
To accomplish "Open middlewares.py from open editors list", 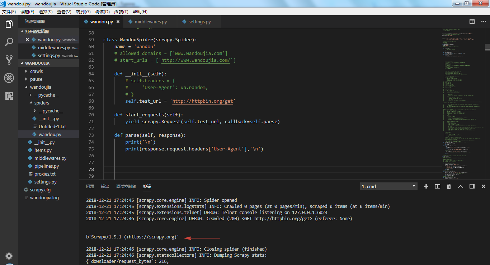I will point(48,47).
